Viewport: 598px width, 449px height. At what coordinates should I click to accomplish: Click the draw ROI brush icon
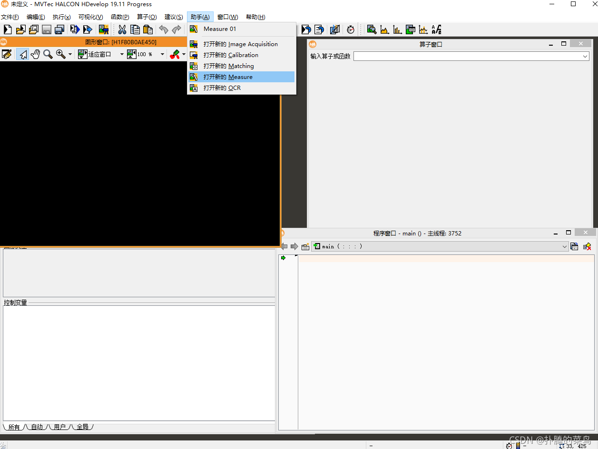coord(175,54)
